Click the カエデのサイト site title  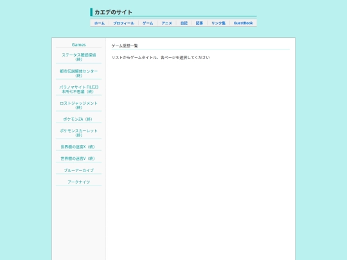click(113, 12)
